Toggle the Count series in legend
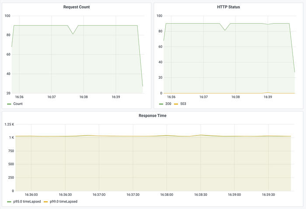The width and height of the screenshot is (306, 209). point(18,104)
